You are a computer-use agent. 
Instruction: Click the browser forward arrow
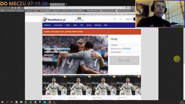[22, 8]
